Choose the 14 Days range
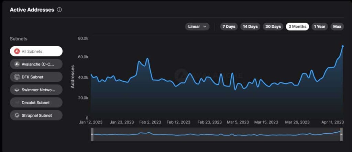The width and height of the screenshot is (352, 152). click(x=250, y=26)
